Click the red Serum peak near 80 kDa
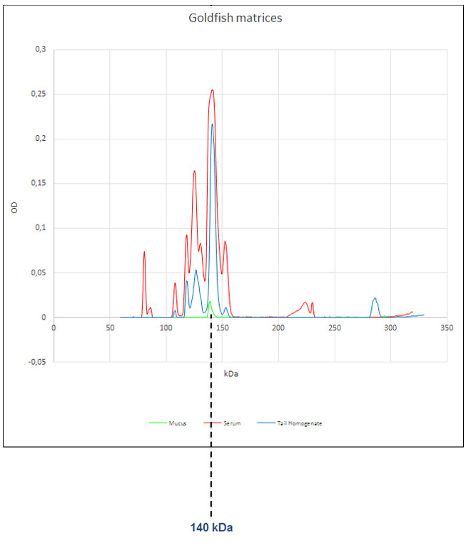 144,253
